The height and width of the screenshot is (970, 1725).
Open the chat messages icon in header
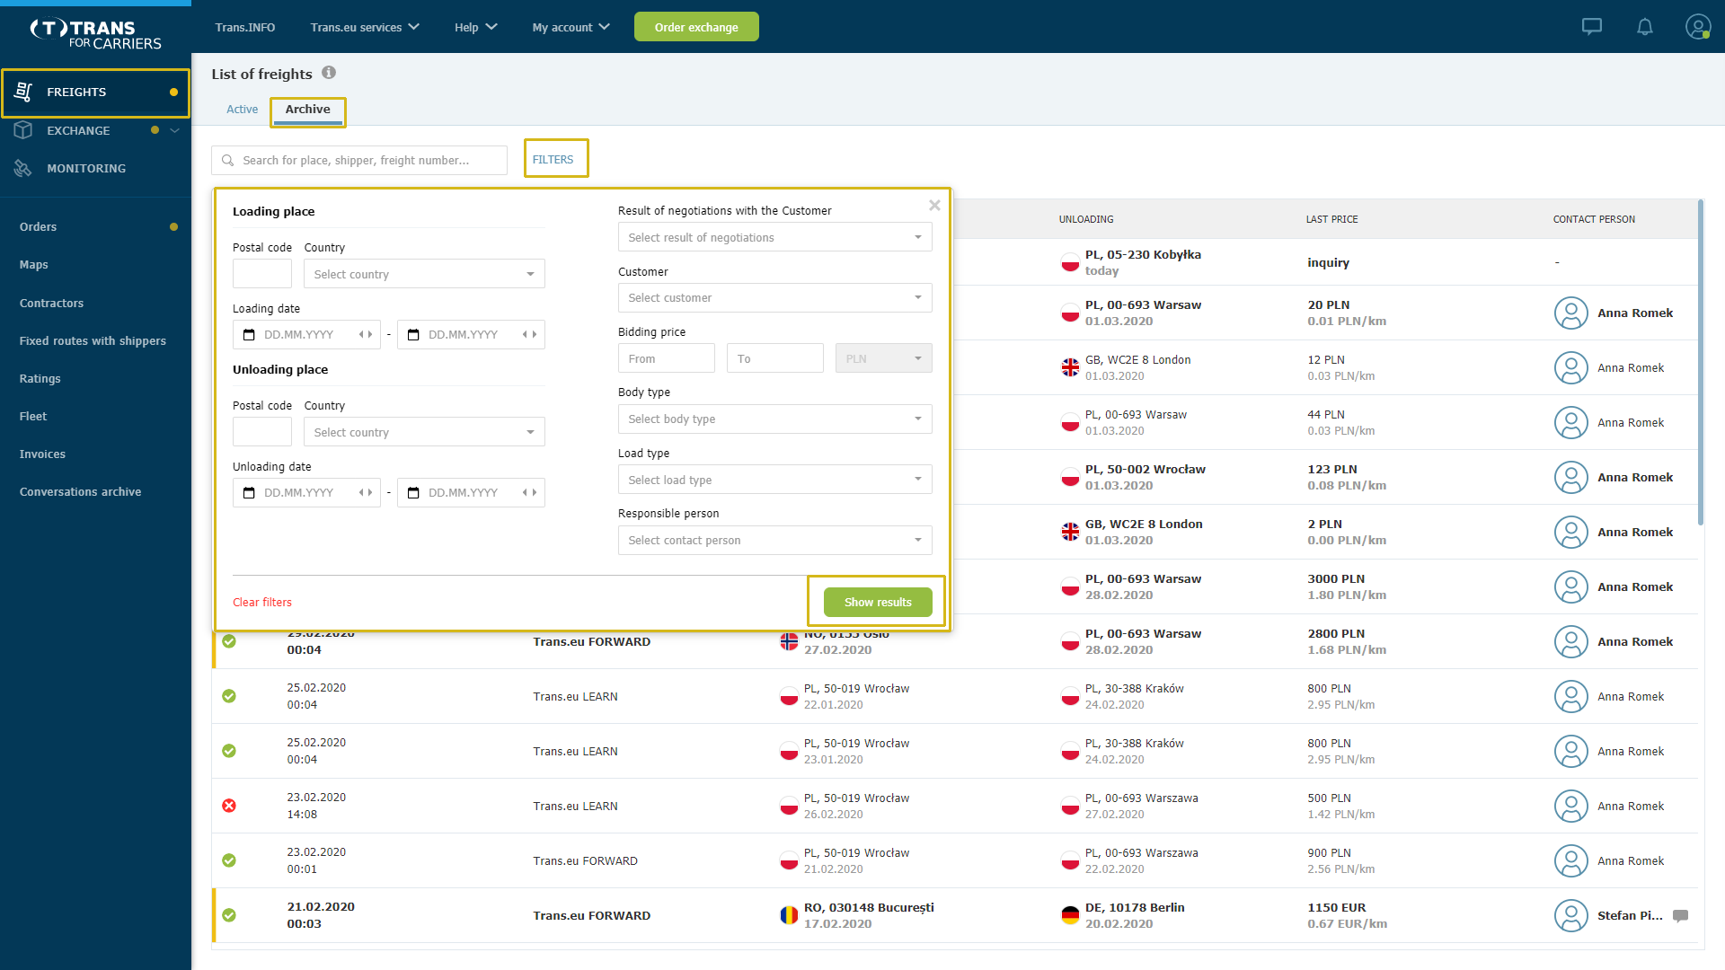tap(1592, 27)
